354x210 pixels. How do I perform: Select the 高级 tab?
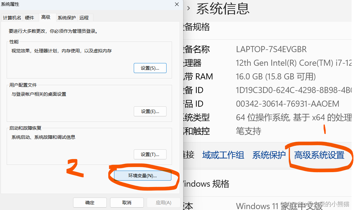point(46,17)
